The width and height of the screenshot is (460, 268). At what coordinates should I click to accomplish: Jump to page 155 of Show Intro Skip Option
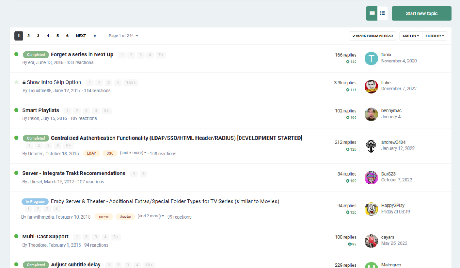click(130, 83)
